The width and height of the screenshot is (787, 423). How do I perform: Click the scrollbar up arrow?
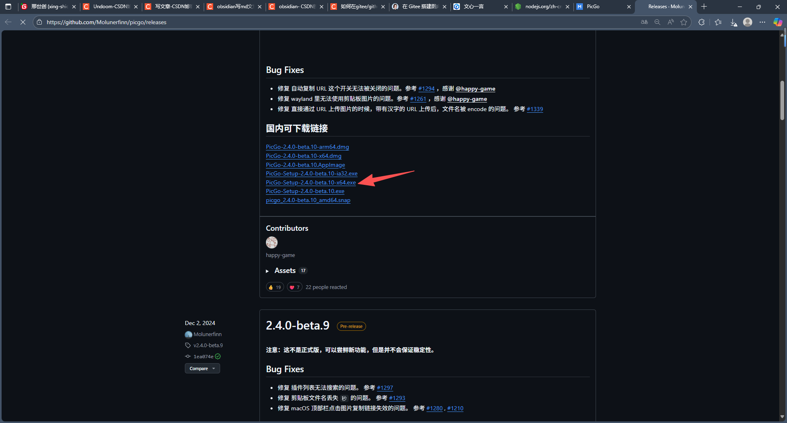(x=782, y=35)
